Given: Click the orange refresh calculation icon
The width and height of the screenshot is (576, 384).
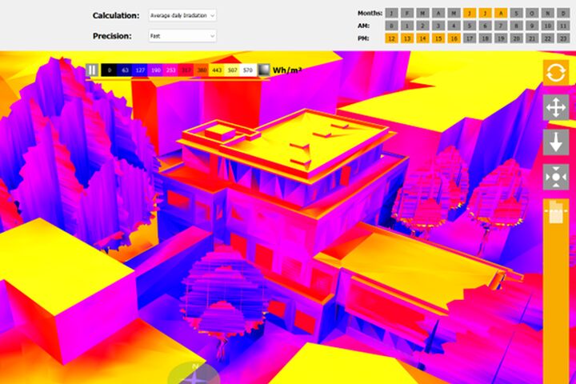Looking at the screenshot, I should pyautogui.click(x=556, y=72).
